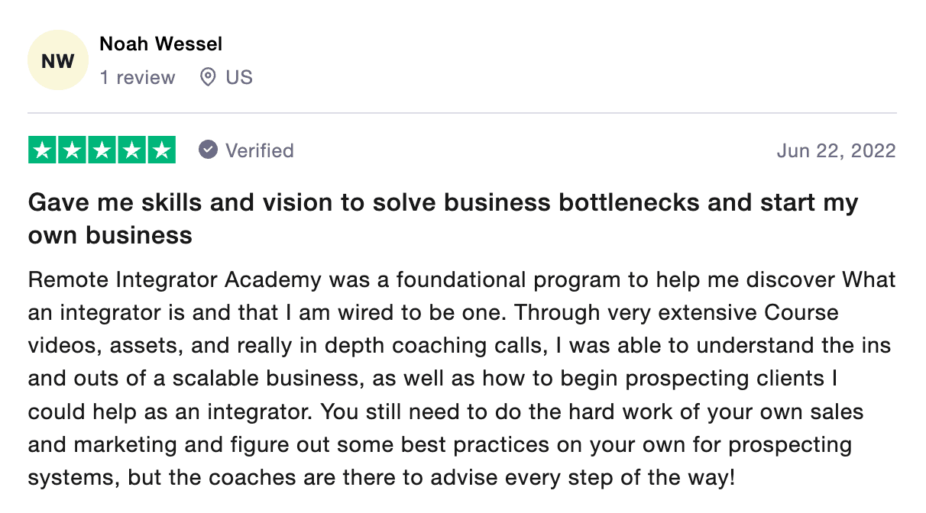Image resolution: width=926 pixels, height=513 pixels.
Task: Click the "Verified" label text
Action: 260,150
